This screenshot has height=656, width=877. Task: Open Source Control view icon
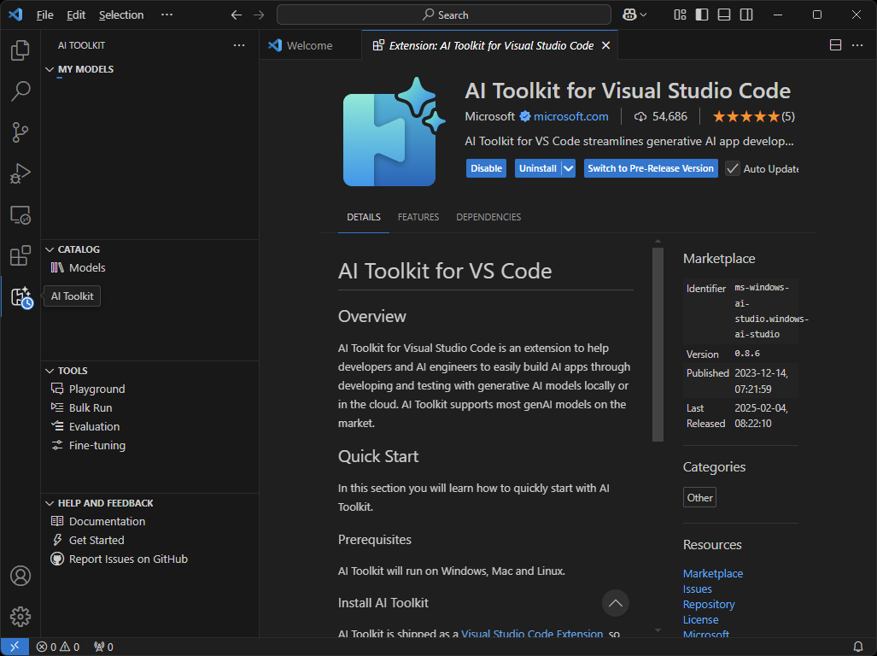pos(20,132)
